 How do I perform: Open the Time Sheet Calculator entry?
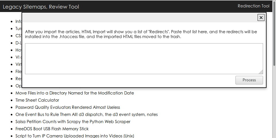(37, 100)
